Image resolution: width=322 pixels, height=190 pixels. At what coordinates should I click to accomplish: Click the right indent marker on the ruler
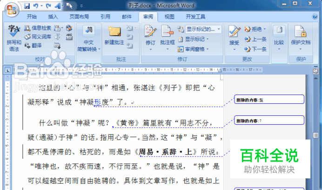coord(220,71)
